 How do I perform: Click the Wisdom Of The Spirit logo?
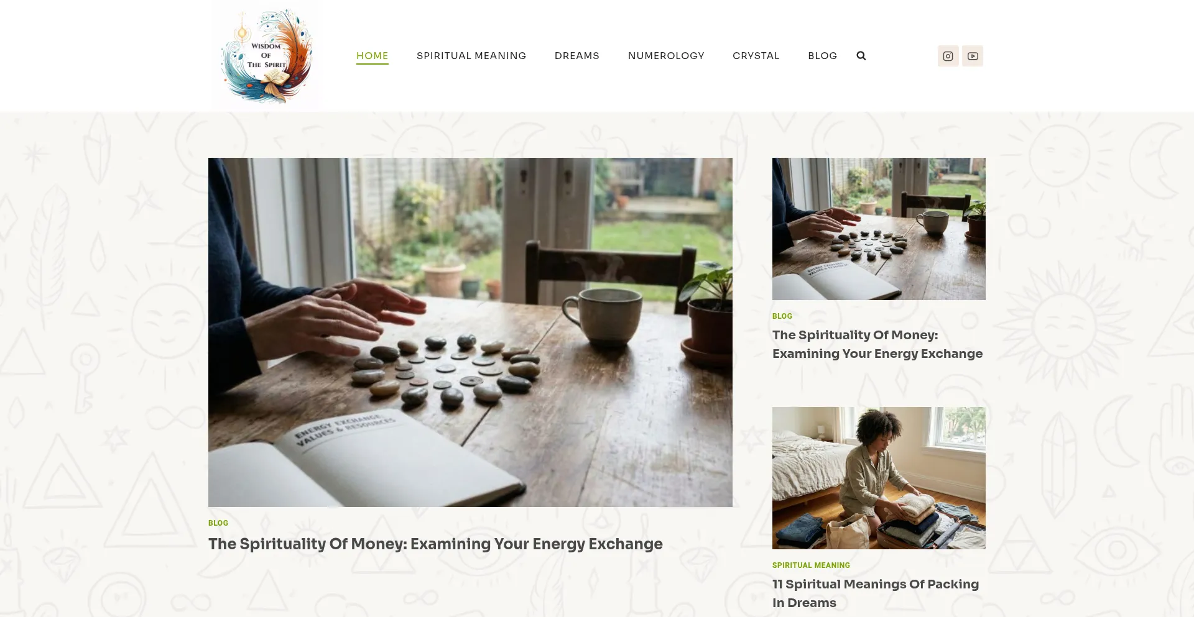pyautogui.click(x=266, y=56)
